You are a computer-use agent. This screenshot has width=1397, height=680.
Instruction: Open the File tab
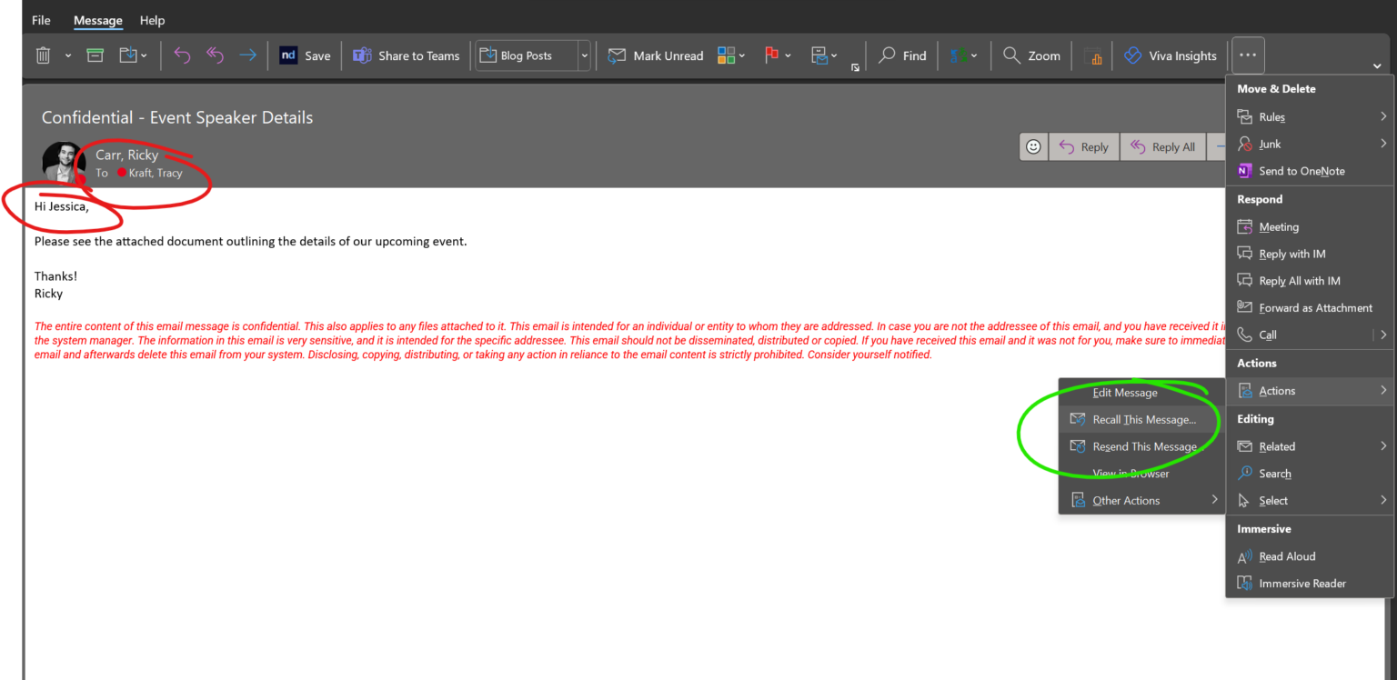41,20
